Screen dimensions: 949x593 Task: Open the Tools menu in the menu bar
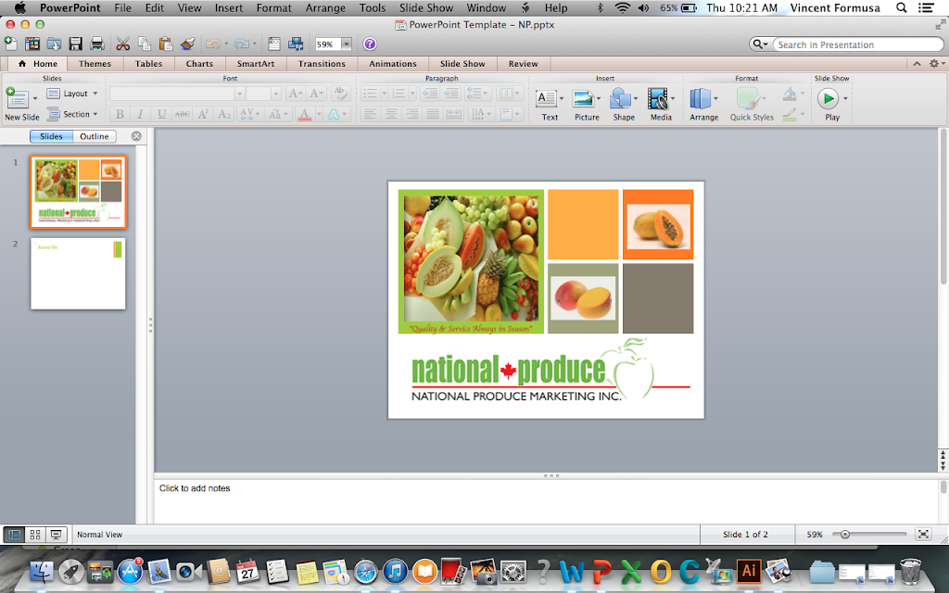373,7
